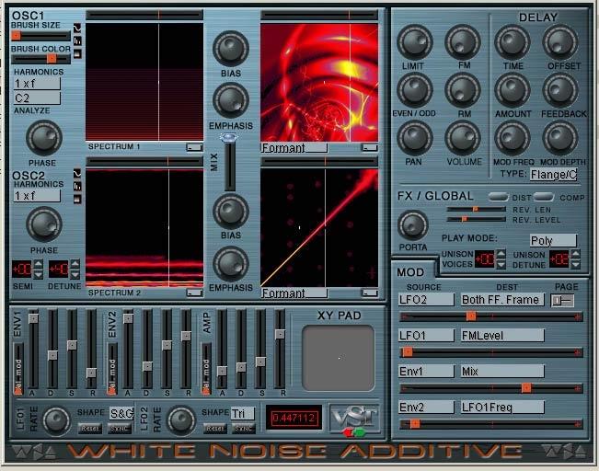This screenshot has height=471, width=599.
Task: Open the Env2 mod source dropdown
Action: coord(426,408)
